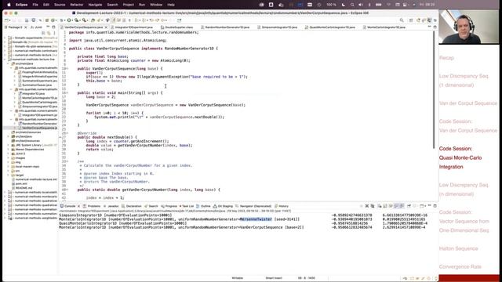The image size is (502, 282).
Task: Open the Declaration view tab
Action: pos(132,206)
